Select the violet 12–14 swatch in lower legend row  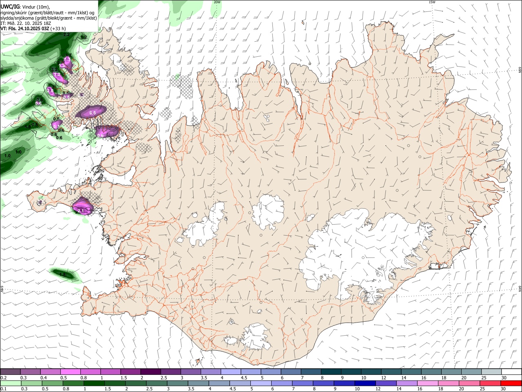click(x=386, y=383)
